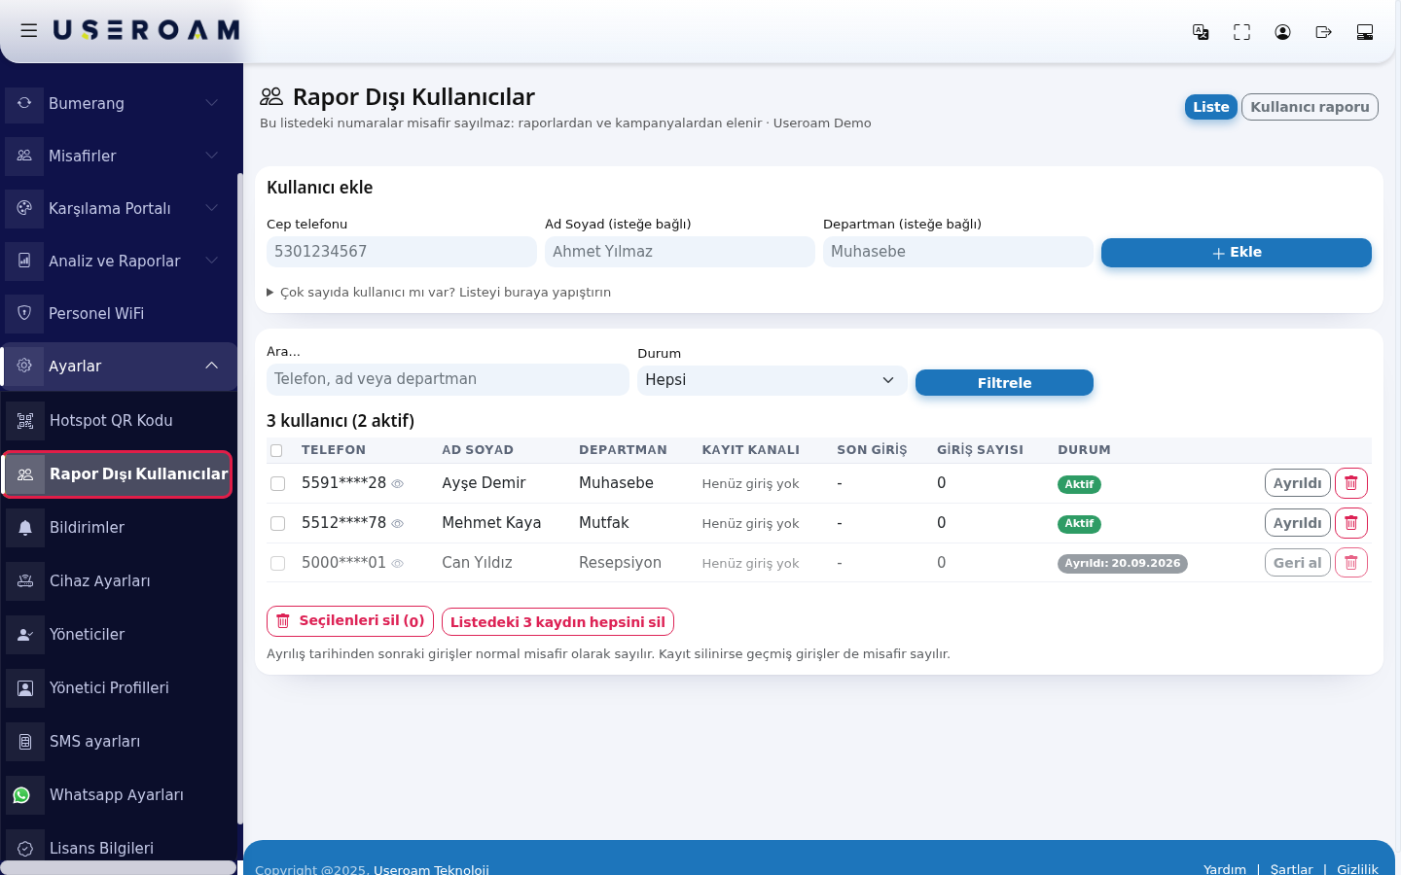The width and height of the screenshot is (1401, 875).
Task: Expand the Analiz ve Raporlar menu chevron
Action: point(212,261)
